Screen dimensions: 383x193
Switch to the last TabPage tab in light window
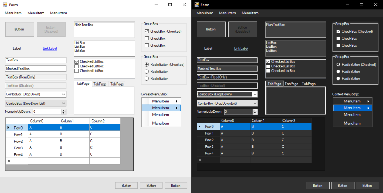point(117,84)
